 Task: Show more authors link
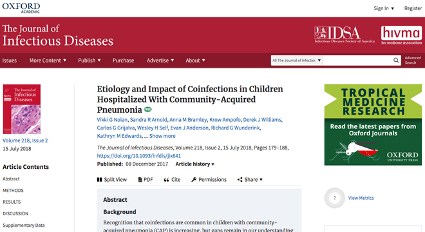(x=162, y=136)
